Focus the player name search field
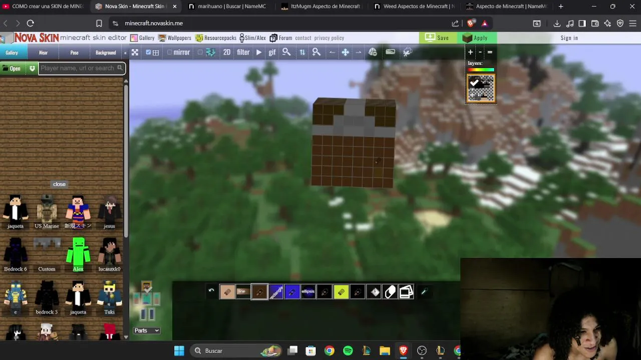641x360 pixels. 81,68
